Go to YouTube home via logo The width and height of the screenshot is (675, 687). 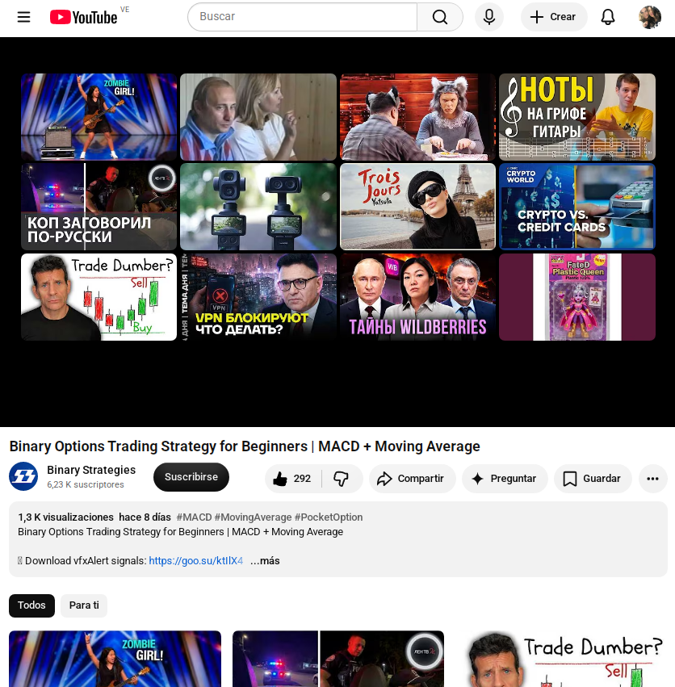[84, 18]
